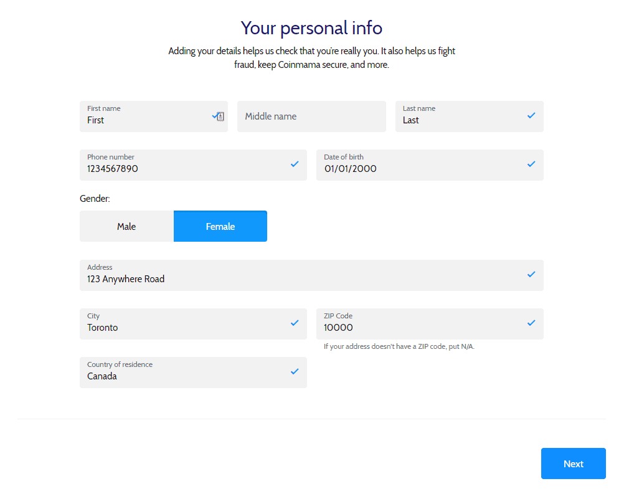Click inside the Middle name field

pos(311,116)
